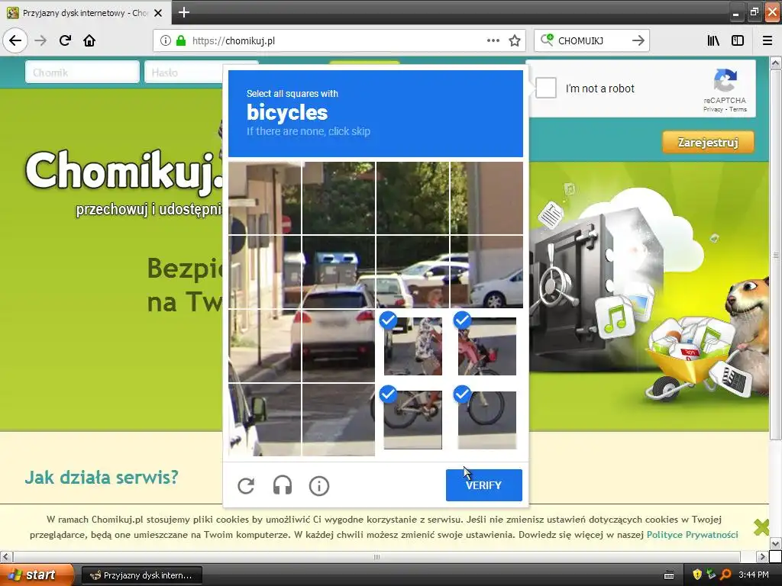The height and width of the screenshot is (586, 782).
Task: Click the Chomikuj logo text
Action: pyautogui.click(x=124, y=172)
